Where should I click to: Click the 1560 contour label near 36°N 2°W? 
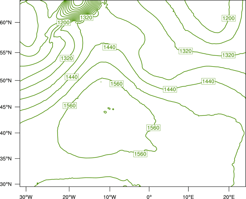141,154
